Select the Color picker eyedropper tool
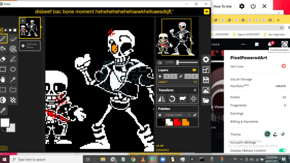Screen dimensions: 290x163 point(3,110)
